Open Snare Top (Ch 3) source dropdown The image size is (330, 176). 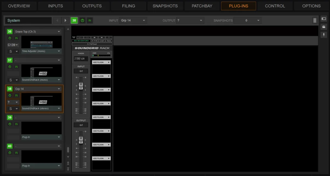coord(38,32)
